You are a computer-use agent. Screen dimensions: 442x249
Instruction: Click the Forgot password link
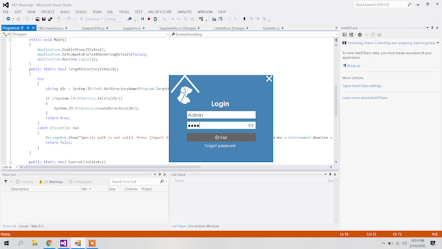coord(220,146)
